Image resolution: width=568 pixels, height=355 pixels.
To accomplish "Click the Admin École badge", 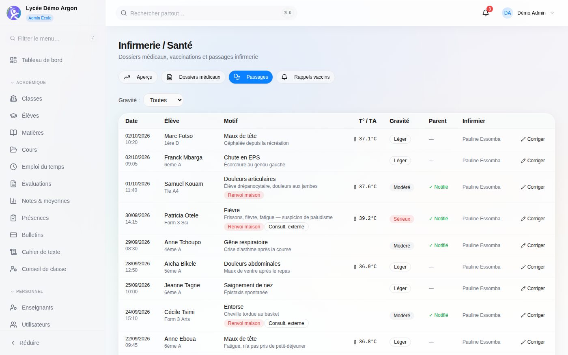I will tap(40, 18).
